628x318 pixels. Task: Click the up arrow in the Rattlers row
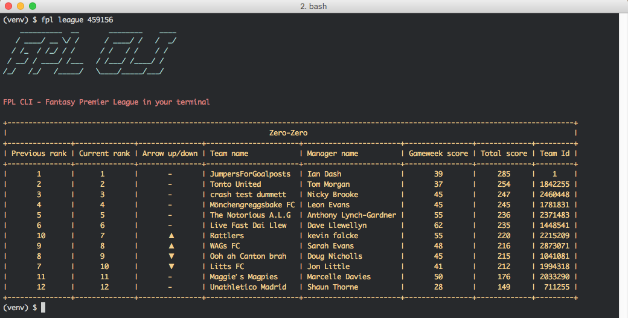(171, 236)
